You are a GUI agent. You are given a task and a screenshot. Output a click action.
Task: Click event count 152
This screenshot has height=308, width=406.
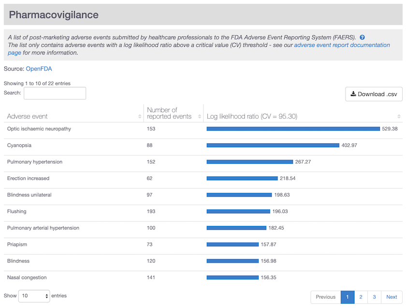151,162
